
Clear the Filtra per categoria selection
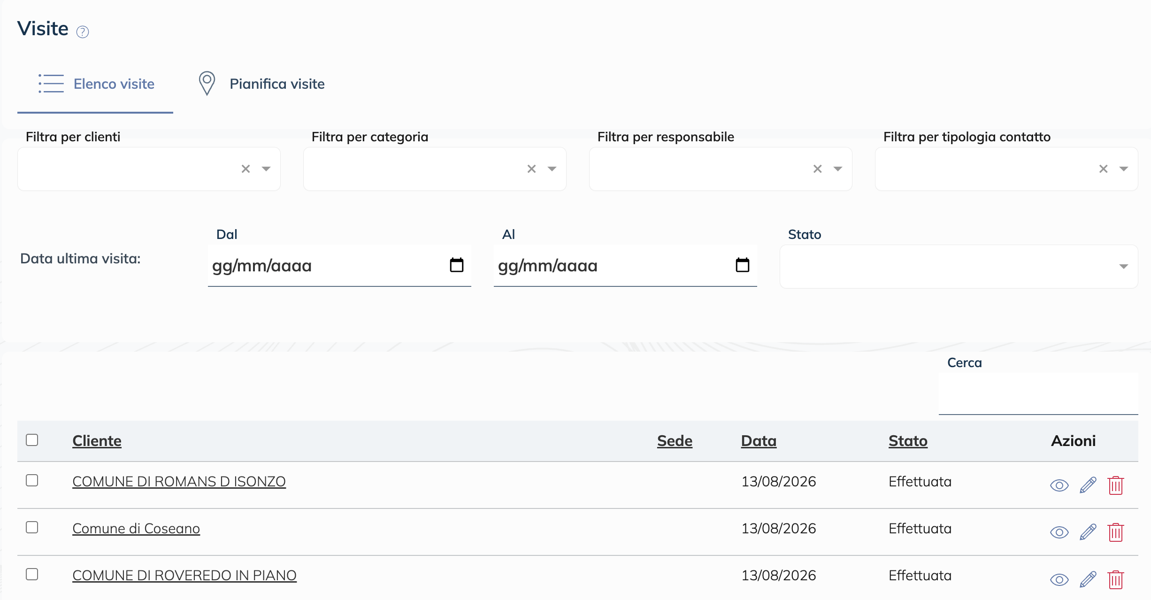(x=531, y=169)
